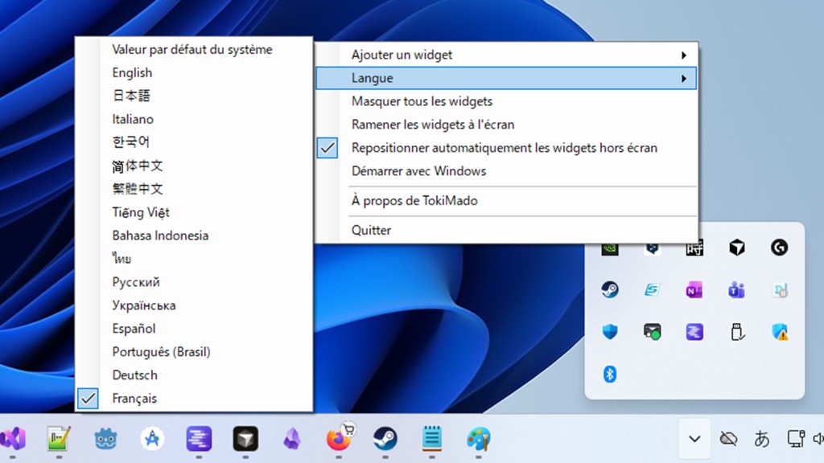
Task: Switch language to Русский
Action: 194,282
